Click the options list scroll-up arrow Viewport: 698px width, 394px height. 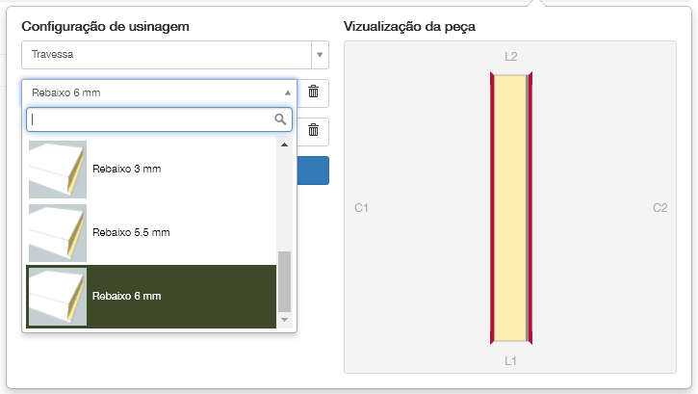point(284,145)
